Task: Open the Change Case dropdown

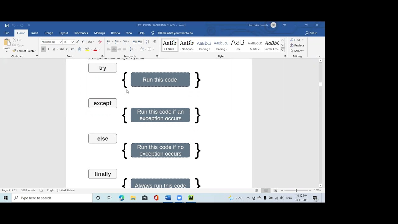Action: [90, 42]
